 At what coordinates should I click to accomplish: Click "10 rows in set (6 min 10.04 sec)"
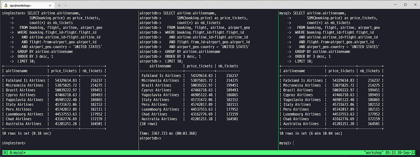point(310,133)
